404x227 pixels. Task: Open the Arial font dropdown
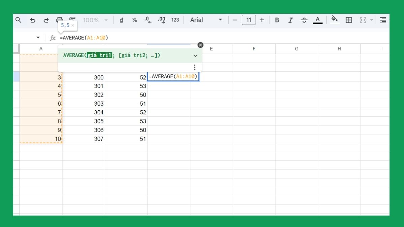205,20
